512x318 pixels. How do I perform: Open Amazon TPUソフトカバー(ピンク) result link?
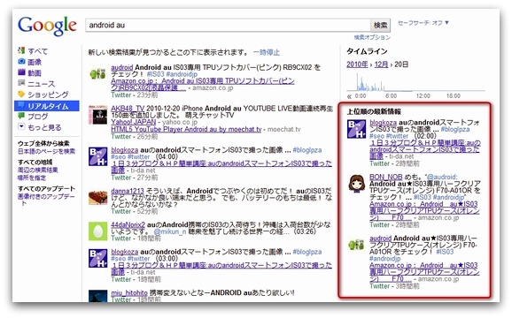click(x=203, y=84)
